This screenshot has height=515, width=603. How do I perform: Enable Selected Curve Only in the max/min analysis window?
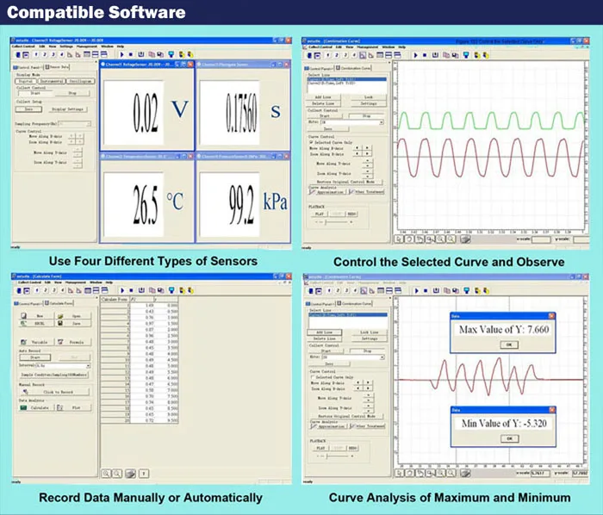[x=311, y=376]
